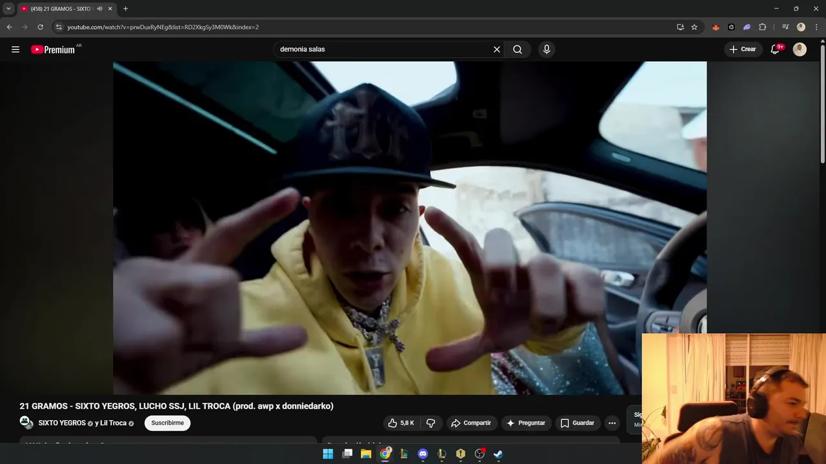The height and width of the screenshot is (464, 826).
Task: Mute the tab via speaker icon
Action: pyautogui.click(x=99, y=8)
